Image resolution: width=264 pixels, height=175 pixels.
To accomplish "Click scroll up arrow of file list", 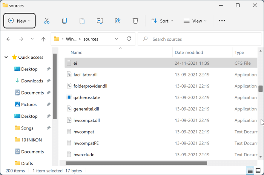I will (261, 51).
